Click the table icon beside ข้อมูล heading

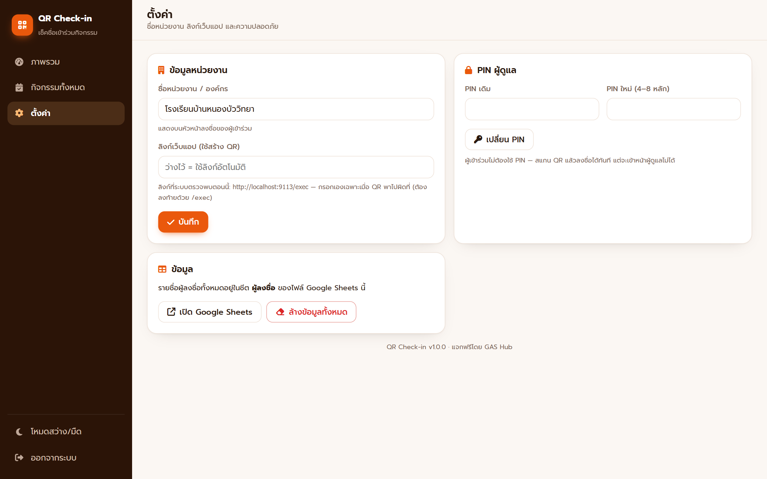coord(162,269)
